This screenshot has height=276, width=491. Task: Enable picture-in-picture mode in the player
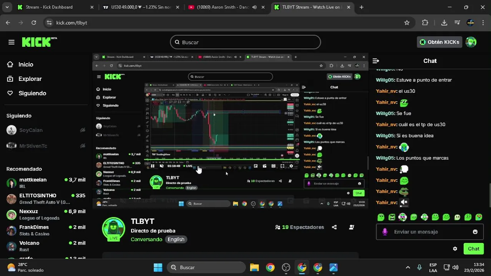coord(255,166)
